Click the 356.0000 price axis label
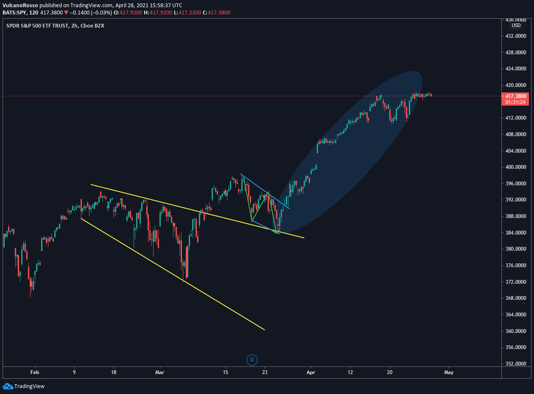 point(517,347)
